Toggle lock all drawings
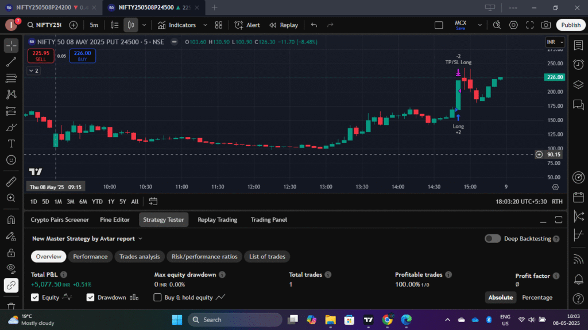 11,253
